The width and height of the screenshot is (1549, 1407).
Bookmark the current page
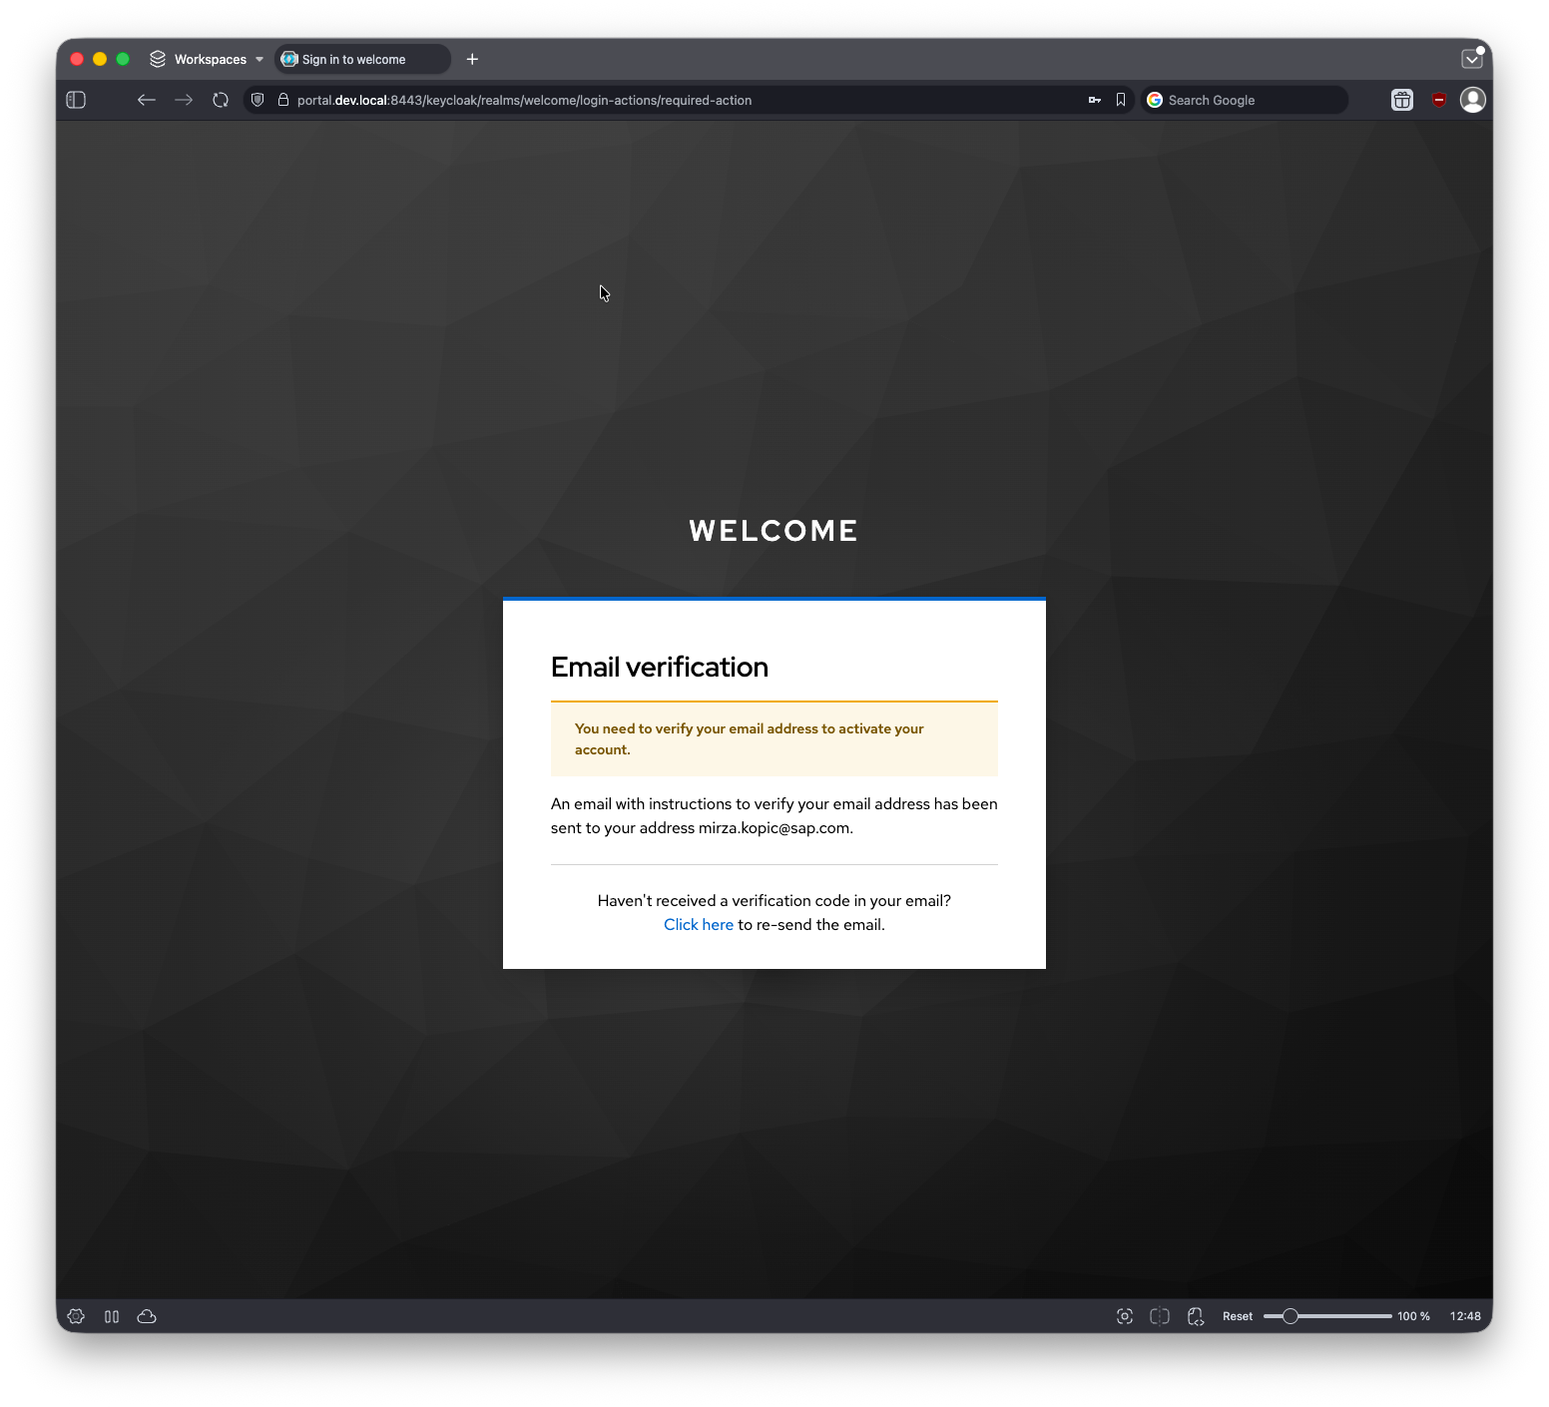tap(1120, 100)
